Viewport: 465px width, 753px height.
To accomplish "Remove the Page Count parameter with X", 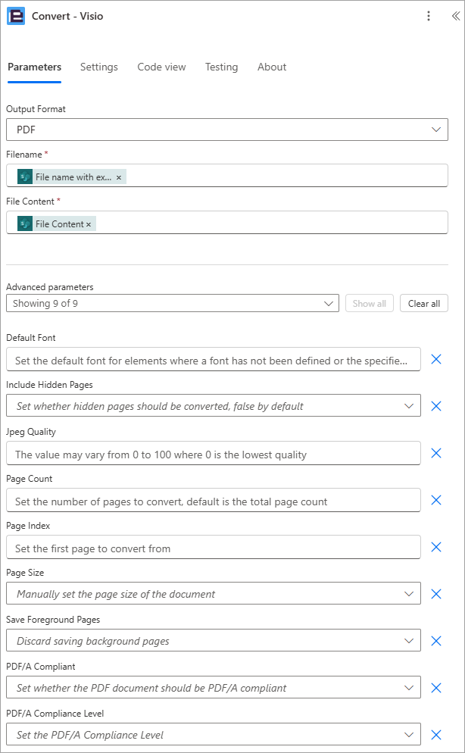I will (x=436, y=501).
